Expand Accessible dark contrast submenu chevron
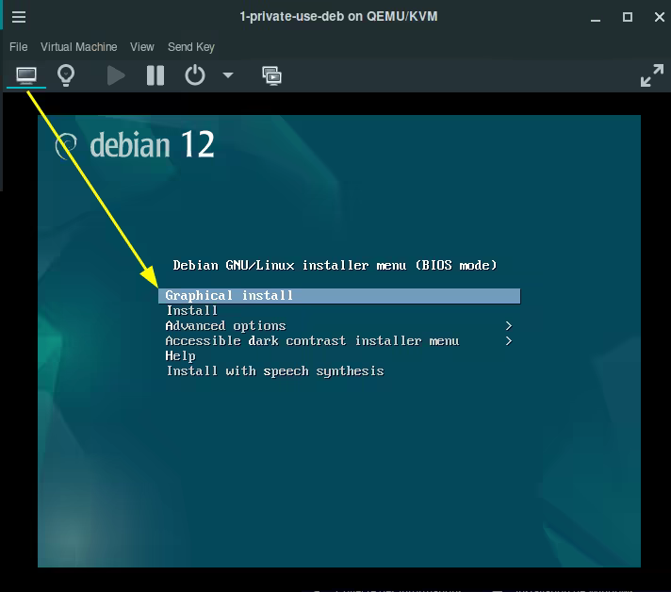 508,341
